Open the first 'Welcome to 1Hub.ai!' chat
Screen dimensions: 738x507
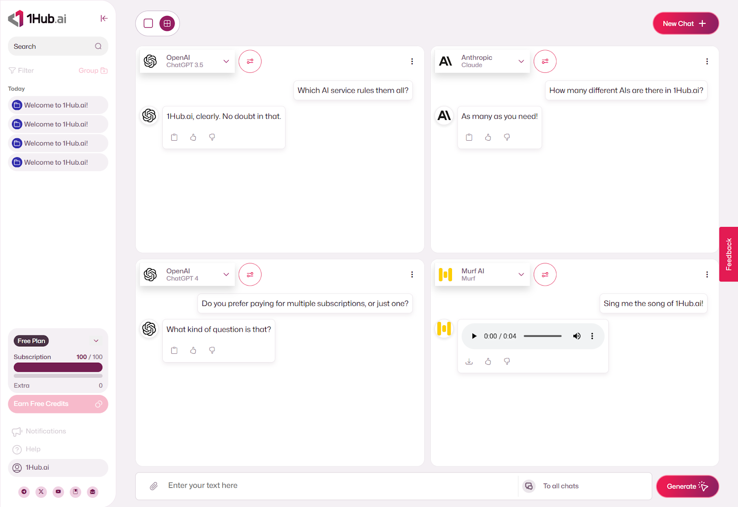[58, 105]
